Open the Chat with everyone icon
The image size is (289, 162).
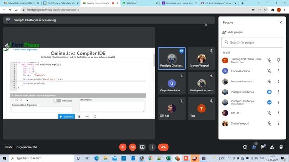coord(263,147)
